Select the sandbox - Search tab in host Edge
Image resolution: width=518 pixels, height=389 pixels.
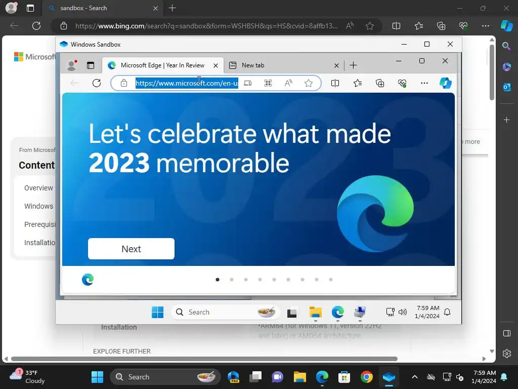pyautogui.click(x=102, y=8)
